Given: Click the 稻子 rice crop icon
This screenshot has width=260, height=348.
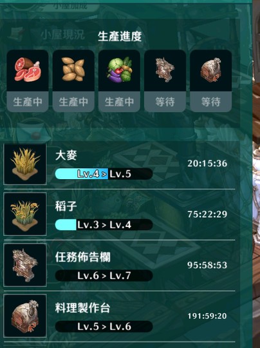Looking at the screenshot, I should coord(25,214).
